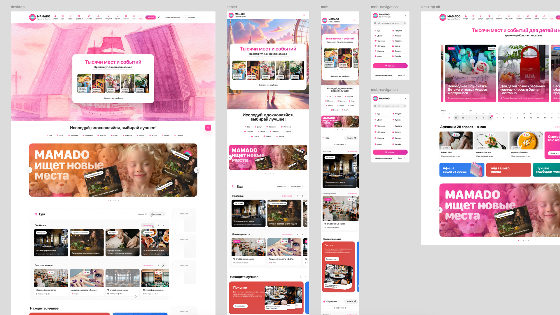
Task: Click the search magnifier in the desktop frame header
Action: click(159, 17)
